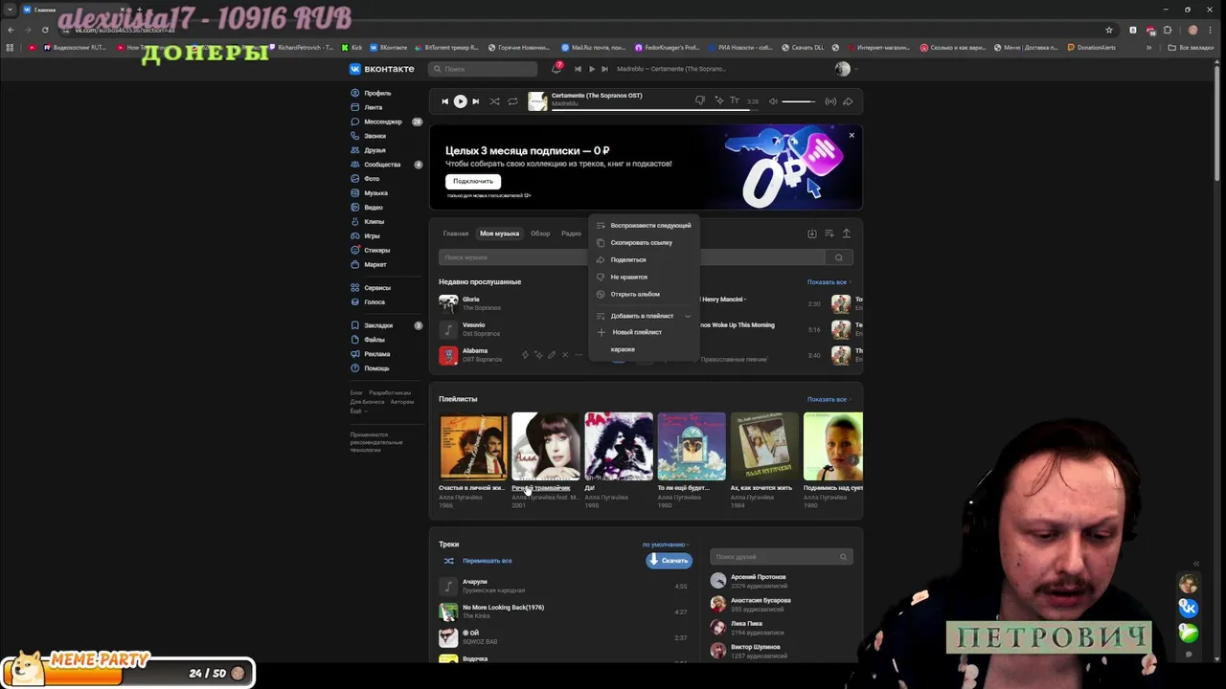Edit Alabama track with pencil icon
The height and width of the screenshot is (689, 1226).
[551, 355]
